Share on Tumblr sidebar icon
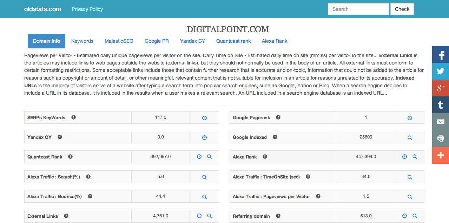This screenshot has width=449, height=223. pyautogui.click(x=441, y=105)
